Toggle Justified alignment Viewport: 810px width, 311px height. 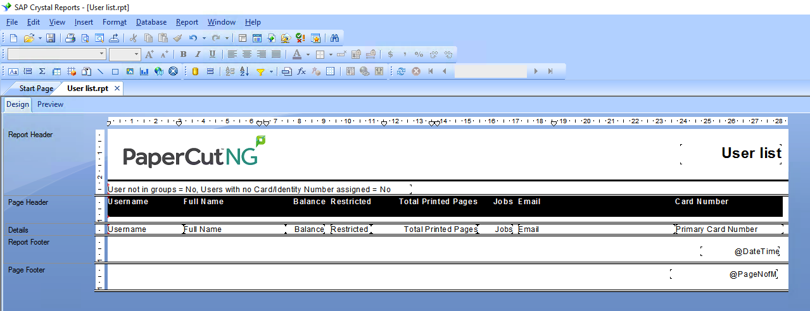276,54
